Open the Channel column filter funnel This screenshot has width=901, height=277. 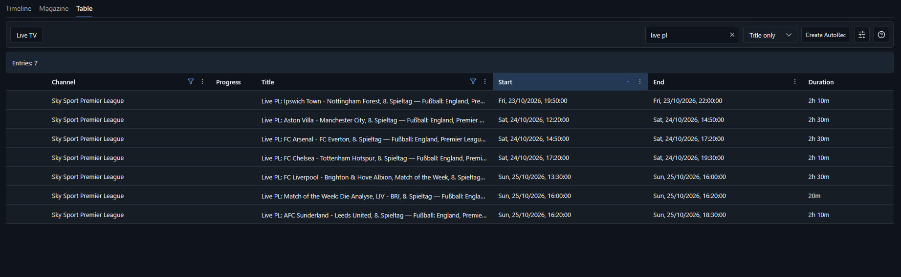[191, 81]
